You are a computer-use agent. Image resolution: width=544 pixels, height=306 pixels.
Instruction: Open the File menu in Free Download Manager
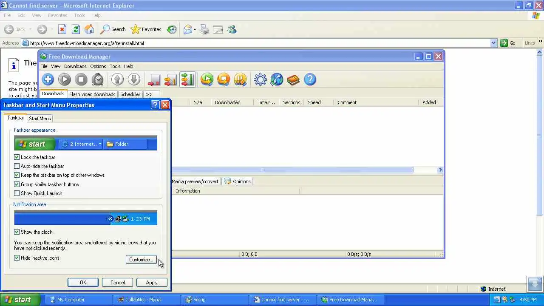[44, 66]
